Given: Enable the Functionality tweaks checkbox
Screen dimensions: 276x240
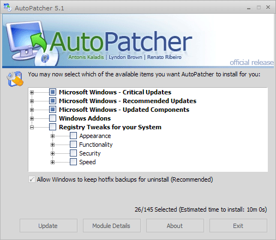Looking at the screenshot, I should 73,145.
